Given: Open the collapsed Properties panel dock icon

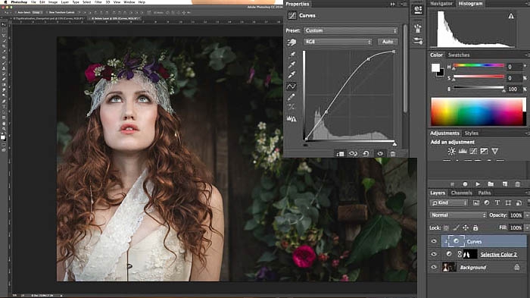Looking at the screenshot, I should (x=418, y=10).
